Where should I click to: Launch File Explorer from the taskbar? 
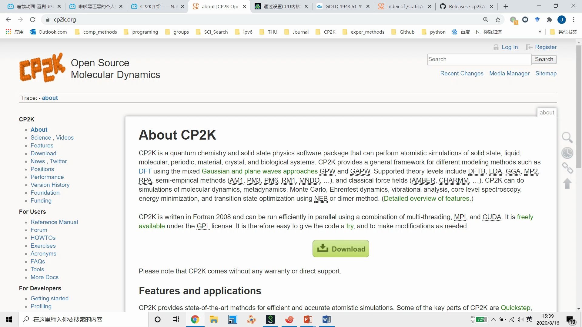tap(214, 319)
